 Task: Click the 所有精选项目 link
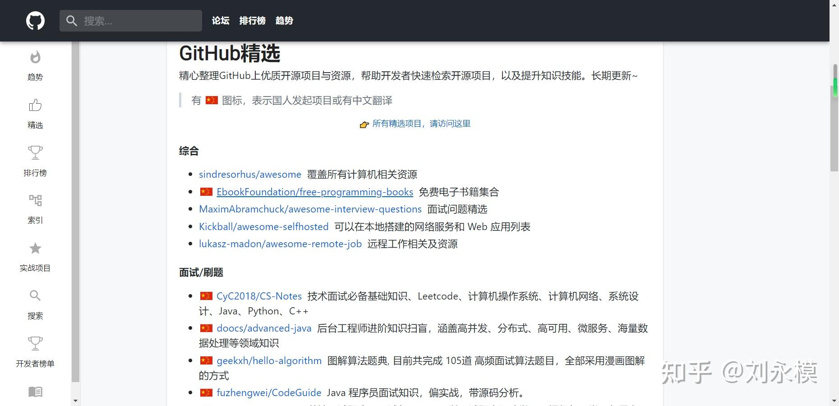coord(421,124)
